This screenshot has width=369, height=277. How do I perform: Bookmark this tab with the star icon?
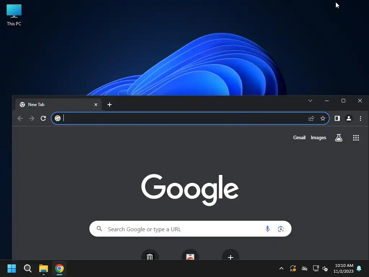323,118
